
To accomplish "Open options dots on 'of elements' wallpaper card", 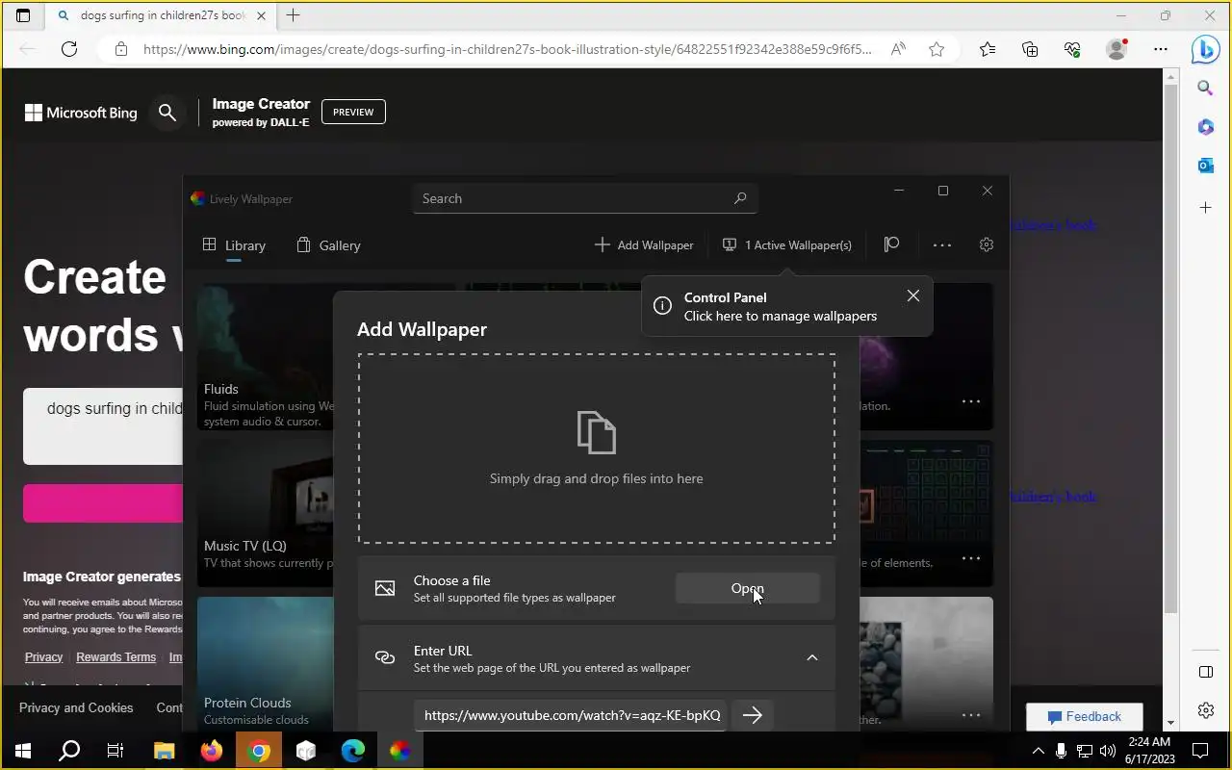I will 971,558.
